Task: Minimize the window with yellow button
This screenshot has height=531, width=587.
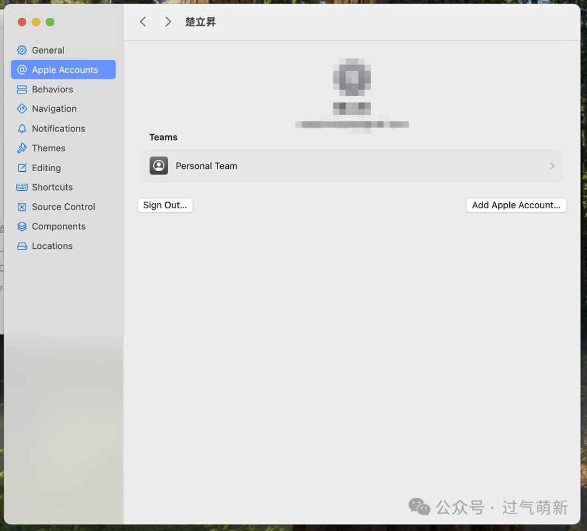Action: (x=36, y=22)
